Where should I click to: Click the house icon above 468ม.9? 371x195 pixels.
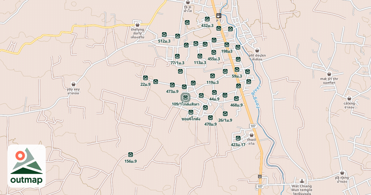[x=237, y=98]
